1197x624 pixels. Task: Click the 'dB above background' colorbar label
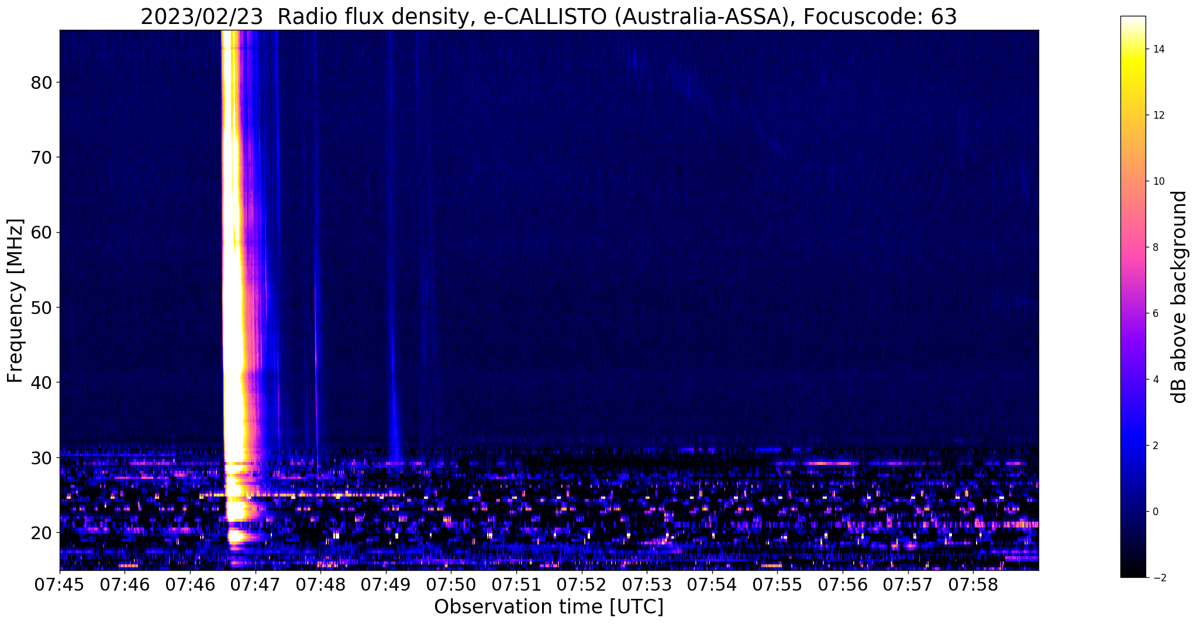[x=1179, y=297]
